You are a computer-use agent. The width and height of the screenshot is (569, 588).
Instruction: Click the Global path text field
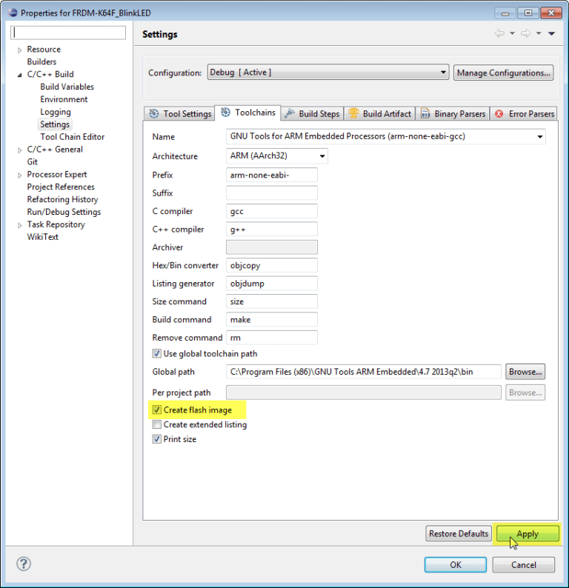[x=363, y=372]
